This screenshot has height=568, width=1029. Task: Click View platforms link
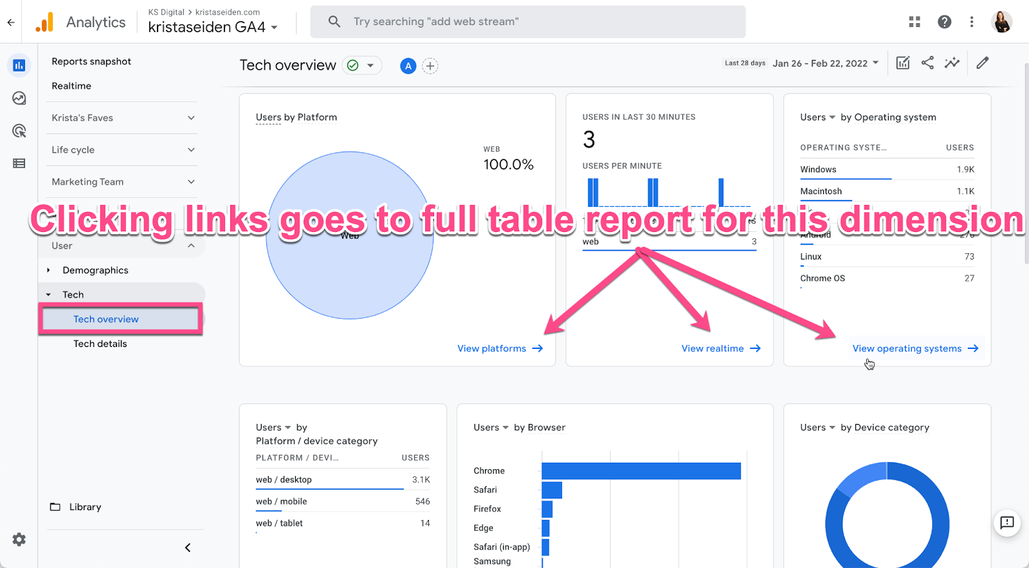pyautogui.click(x=500, y=348)
